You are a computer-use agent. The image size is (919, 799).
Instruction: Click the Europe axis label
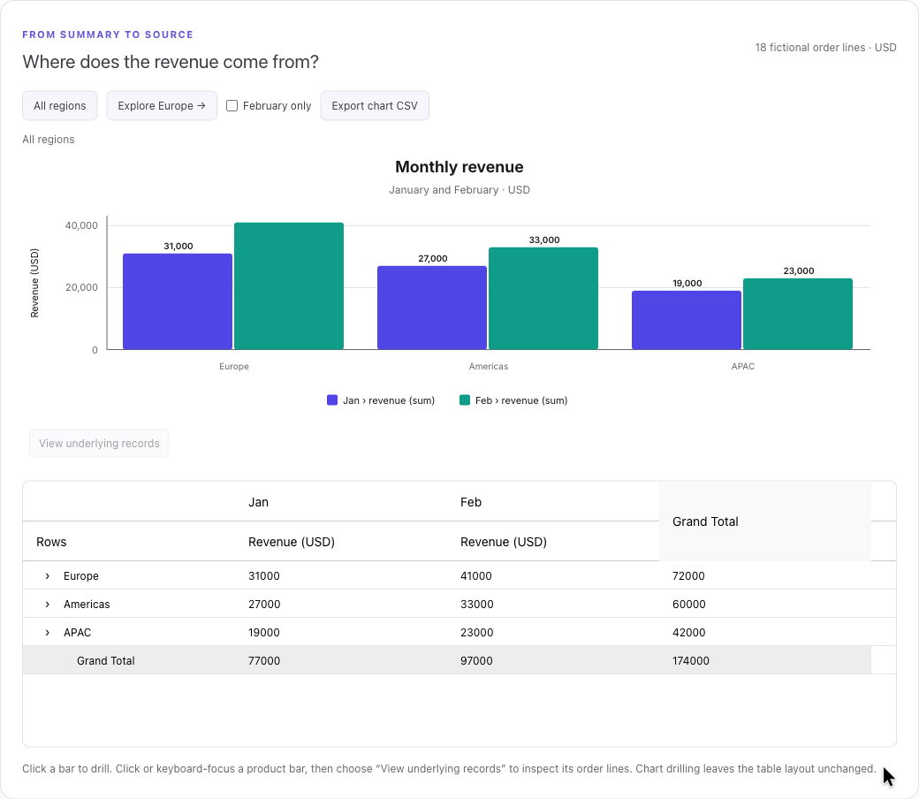(234, 367)
